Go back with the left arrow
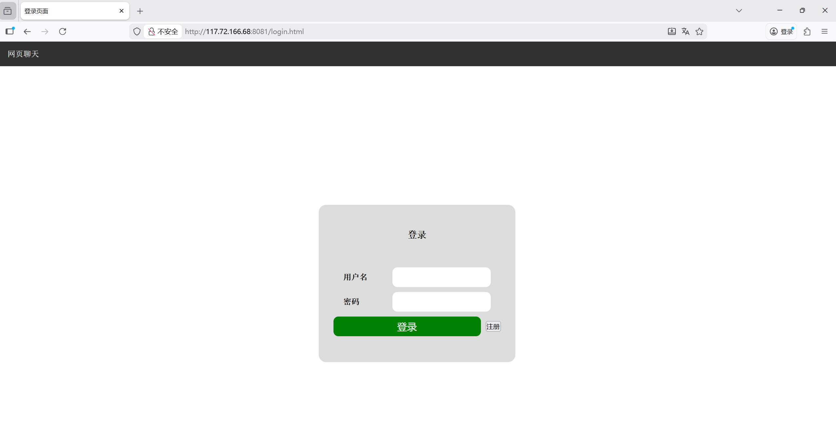This screenshot has width=836, height=426. pos(27,31)
